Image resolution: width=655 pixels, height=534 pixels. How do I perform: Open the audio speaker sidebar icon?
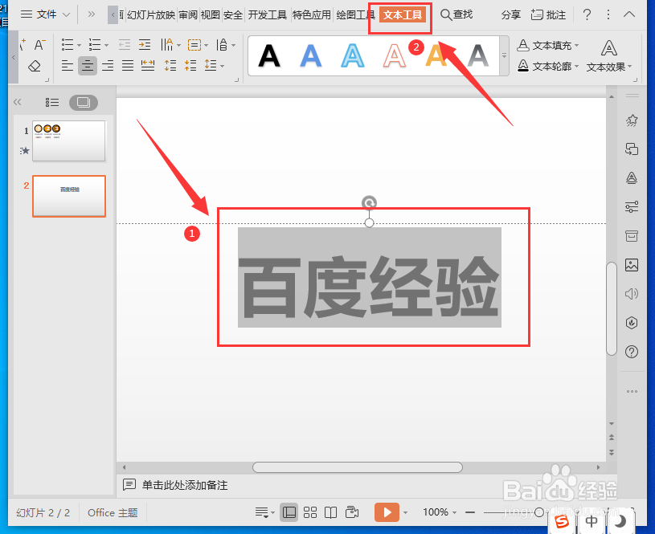click(x=632, y=294)
